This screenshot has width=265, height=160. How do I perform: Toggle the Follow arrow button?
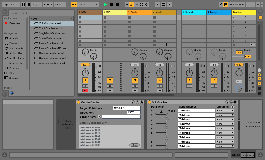click(x=74, y=4)
